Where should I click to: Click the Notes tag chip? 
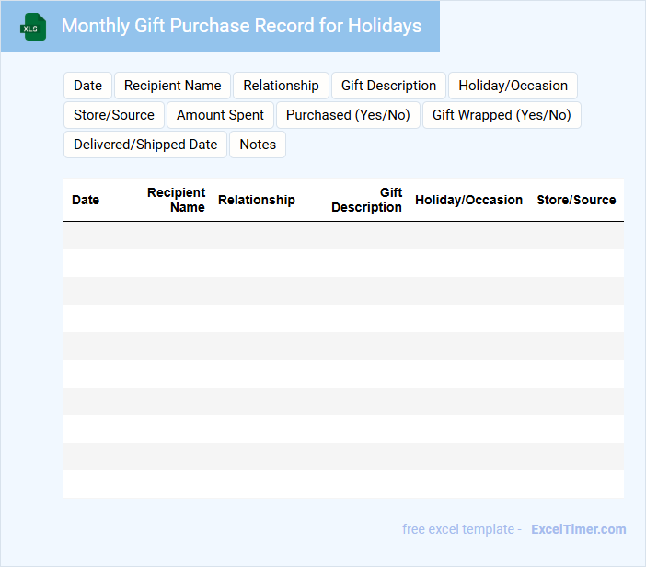[258, 145]
